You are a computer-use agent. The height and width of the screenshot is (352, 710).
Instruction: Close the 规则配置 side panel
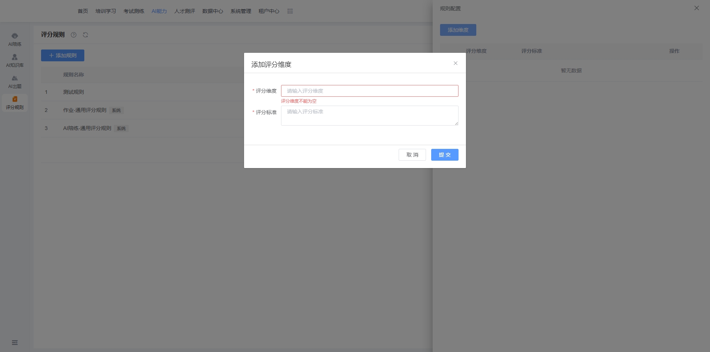[696, 8]
